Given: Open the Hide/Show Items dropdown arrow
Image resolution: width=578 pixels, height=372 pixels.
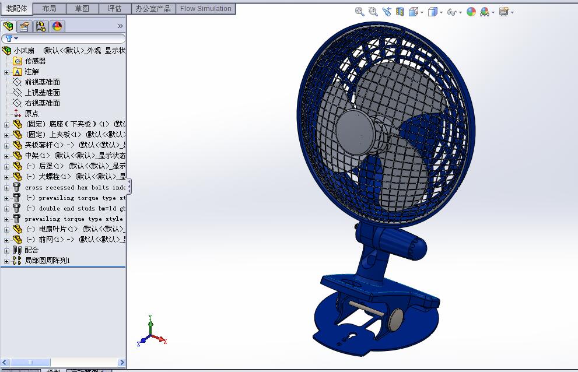Looking at the screenshot, I should click(460, 12).
